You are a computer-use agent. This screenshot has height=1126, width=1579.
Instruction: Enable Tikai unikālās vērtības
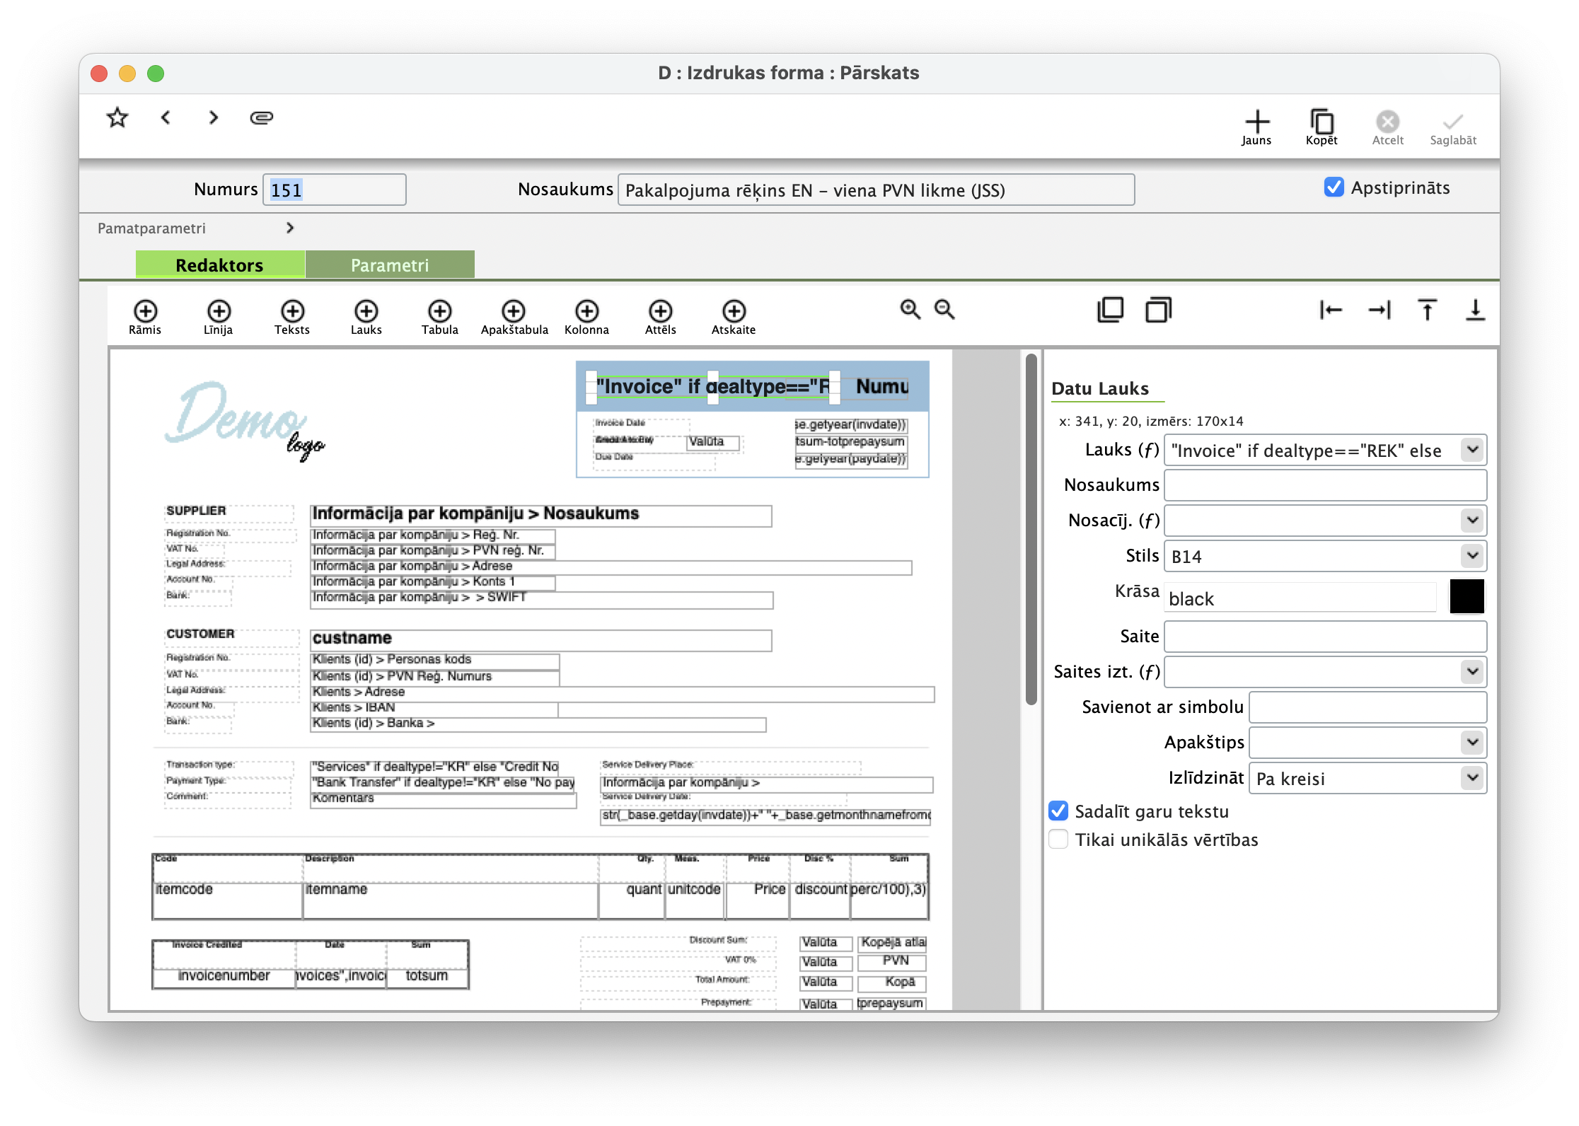(1058, 839)
